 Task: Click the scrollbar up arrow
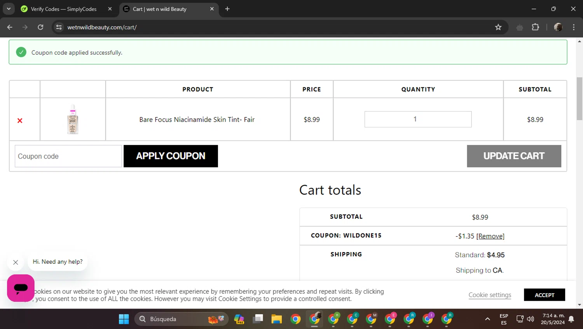580,41
